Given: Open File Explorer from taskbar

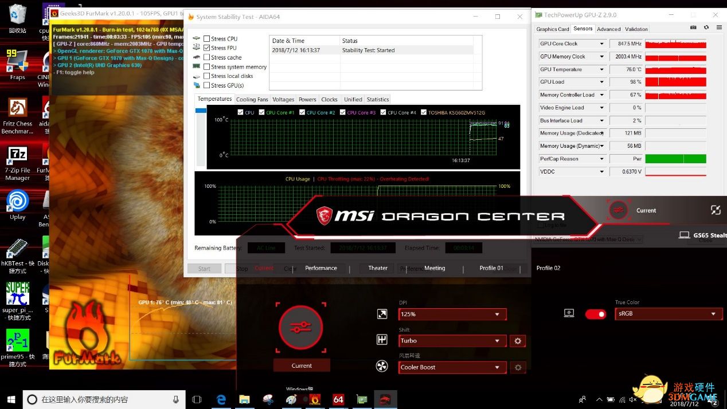Looking at the screenshot, I should click(x=245, y=399).
